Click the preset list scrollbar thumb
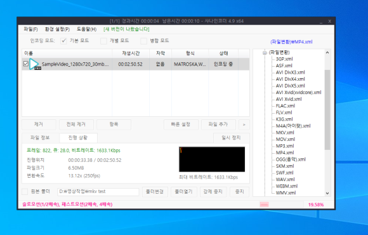 (327, 110)
